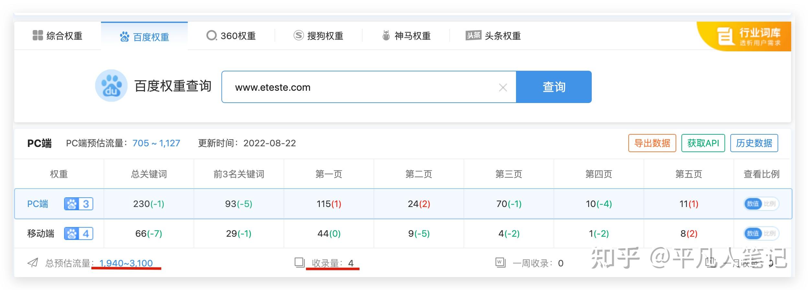
Task: Click PC端 第四页 value 10(-4)
Action: [599, 204]
